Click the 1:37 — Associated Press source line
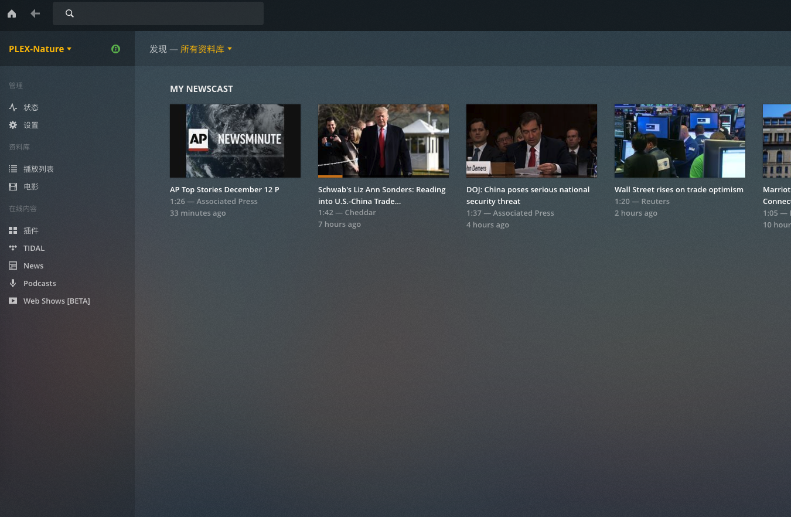This screenshot has height=517, width=791. point(510,213)
